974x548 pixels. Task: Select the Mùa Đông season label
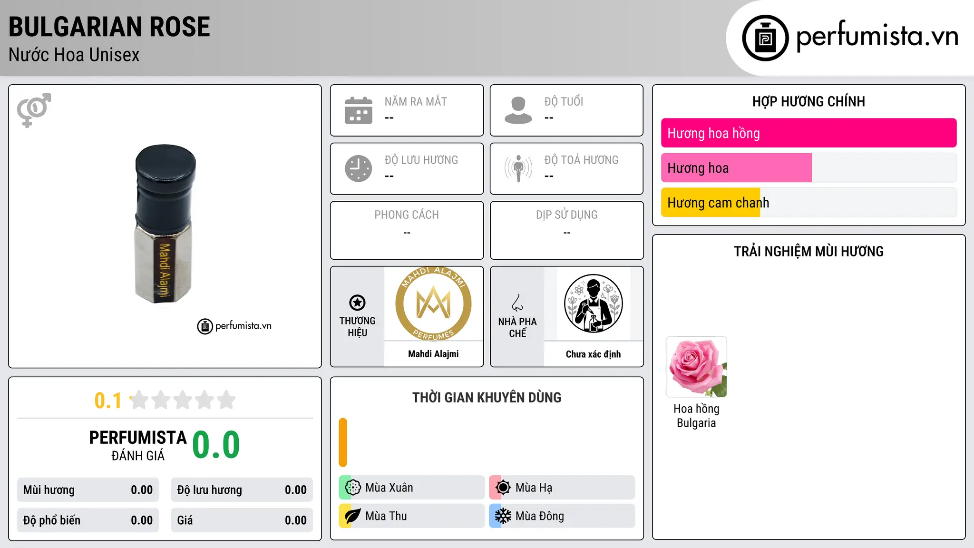click(540, 516)
